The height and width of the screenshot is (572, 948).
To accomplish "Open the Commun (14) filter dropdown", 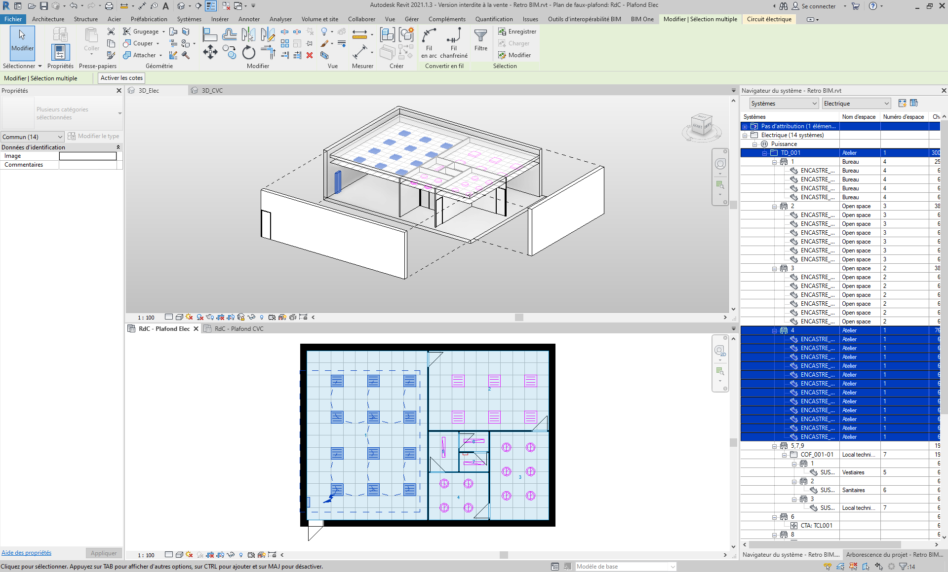I will (33, 137).
